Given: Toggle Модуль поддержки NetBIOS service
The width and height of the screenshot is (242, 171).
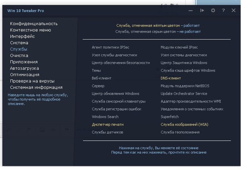Looking at the screenshot, I should [185, 86].
